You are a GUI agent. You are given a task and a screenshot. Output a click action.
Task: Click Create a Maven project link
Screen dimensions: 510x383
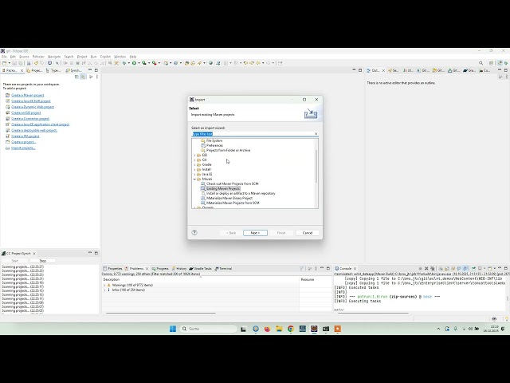28,95
